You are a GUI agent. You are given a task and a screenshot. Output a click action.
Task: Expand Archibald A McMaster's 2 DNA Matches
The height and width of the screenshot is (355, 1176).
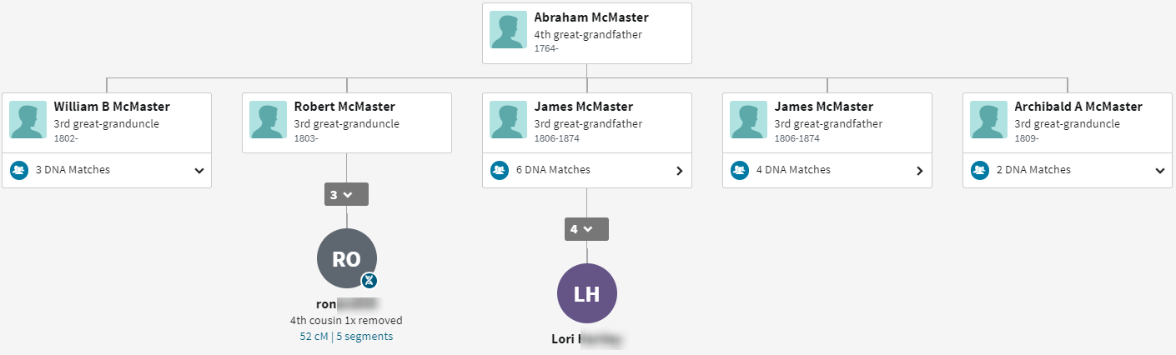[1159, 171]
